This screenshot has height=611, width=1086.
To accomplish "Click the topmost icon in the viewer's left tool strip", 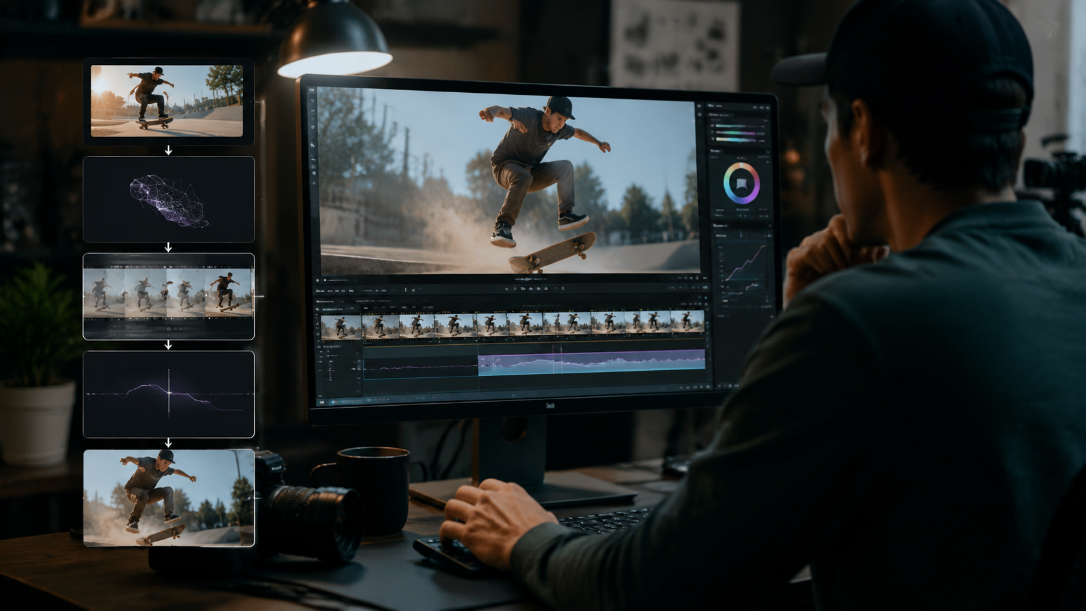I will [312, 90].
